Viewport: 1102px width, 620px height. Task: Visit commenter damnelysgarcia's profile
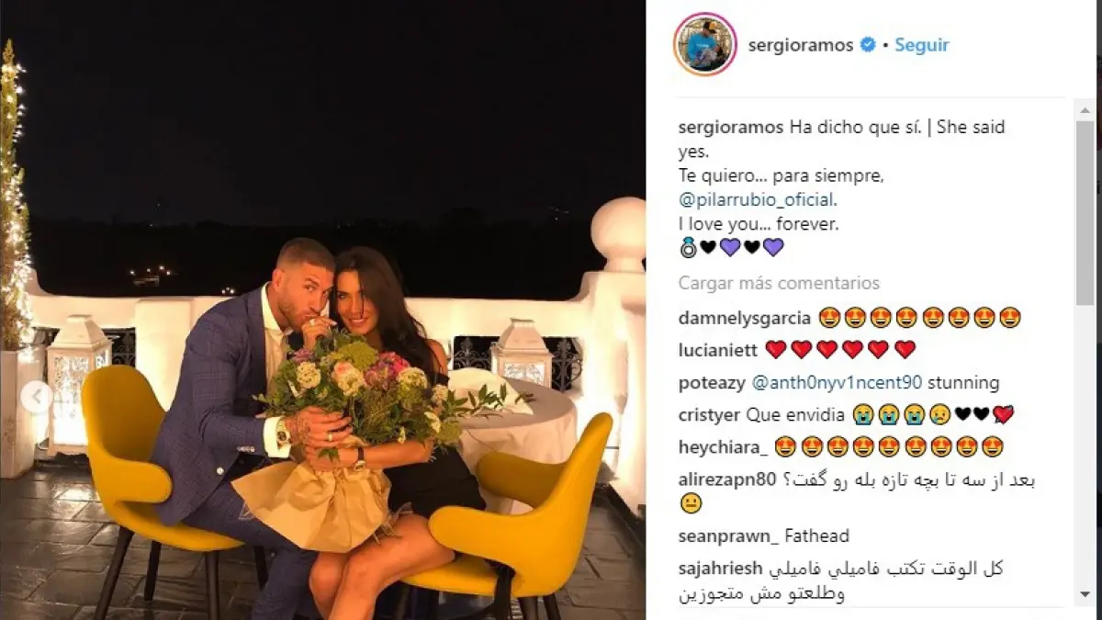[x=745, y=318]
